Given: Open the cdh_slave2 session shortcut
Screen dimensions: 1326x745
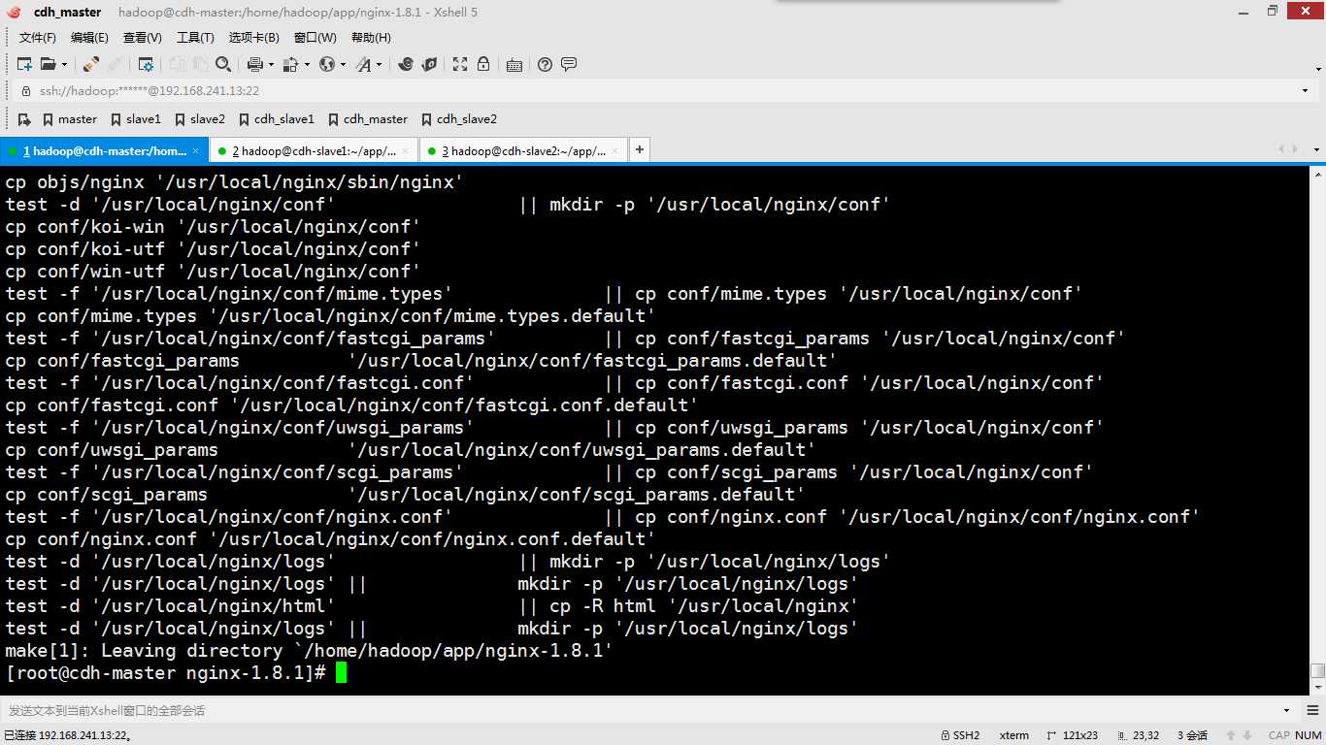Looking at the screenshot, I should pos(459,119).
